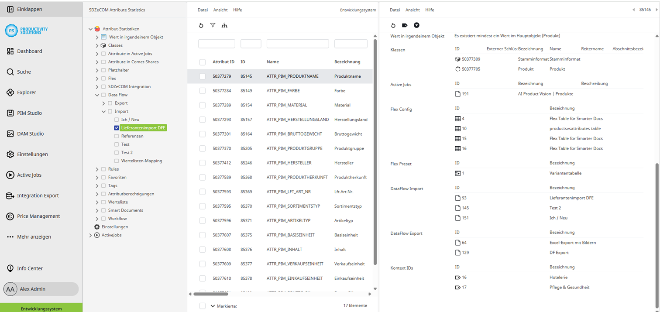Click the tag icon in the right panel toolbar
This screenshot has width=660, height=312.
click(x=405, y=25)
